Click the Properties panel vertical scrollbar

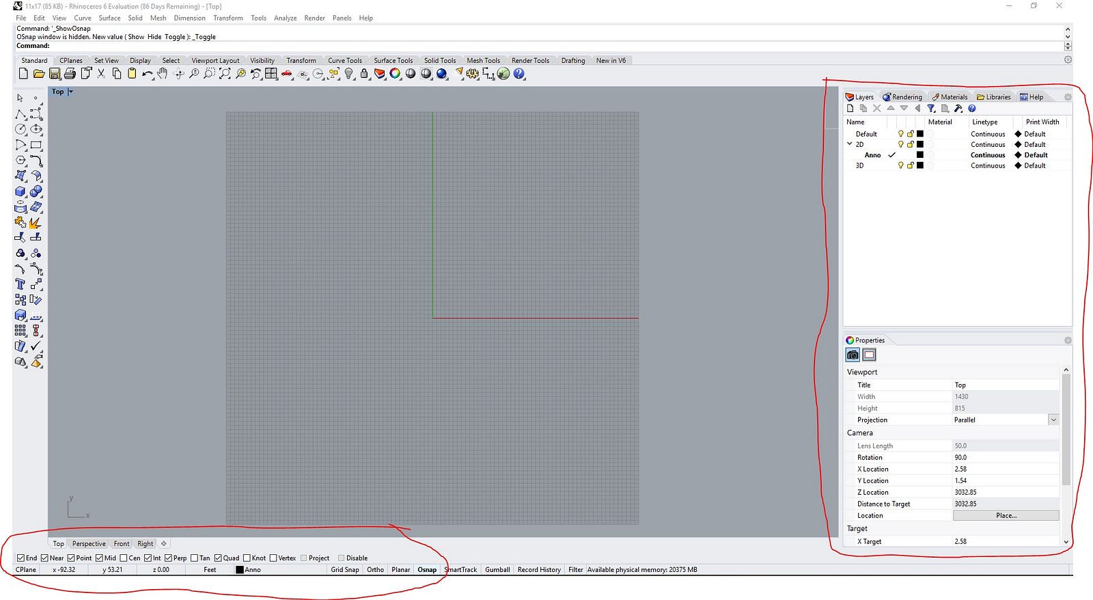[x=1066, y=430]
